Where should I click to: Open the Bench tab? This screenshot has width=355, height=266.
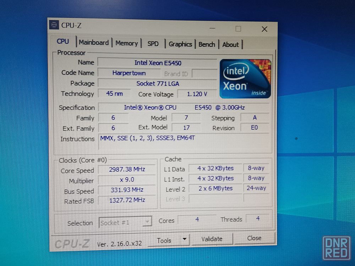[x=207, y=44]
